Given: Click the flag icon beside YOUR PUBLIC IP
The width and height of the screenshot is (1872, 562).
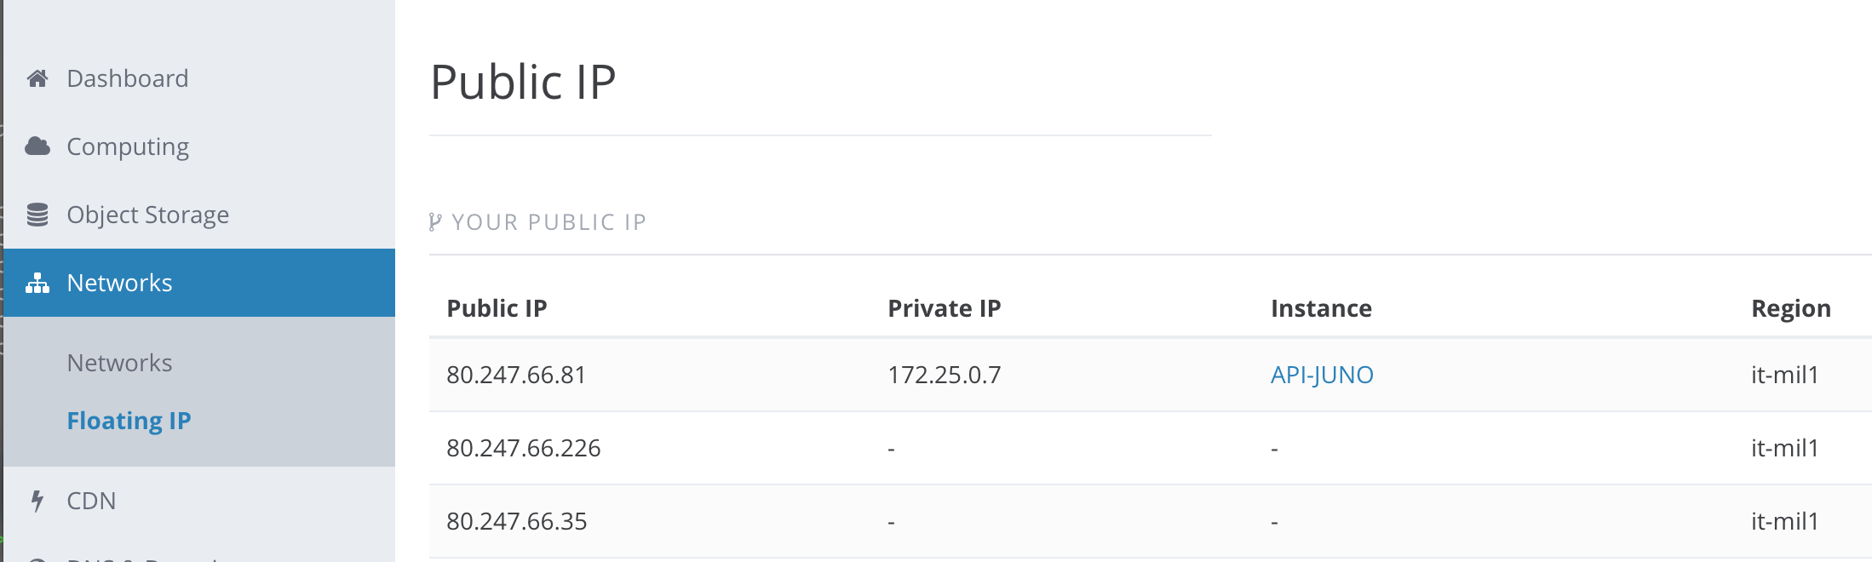Looking at the screenshot, I should (436, 221).
